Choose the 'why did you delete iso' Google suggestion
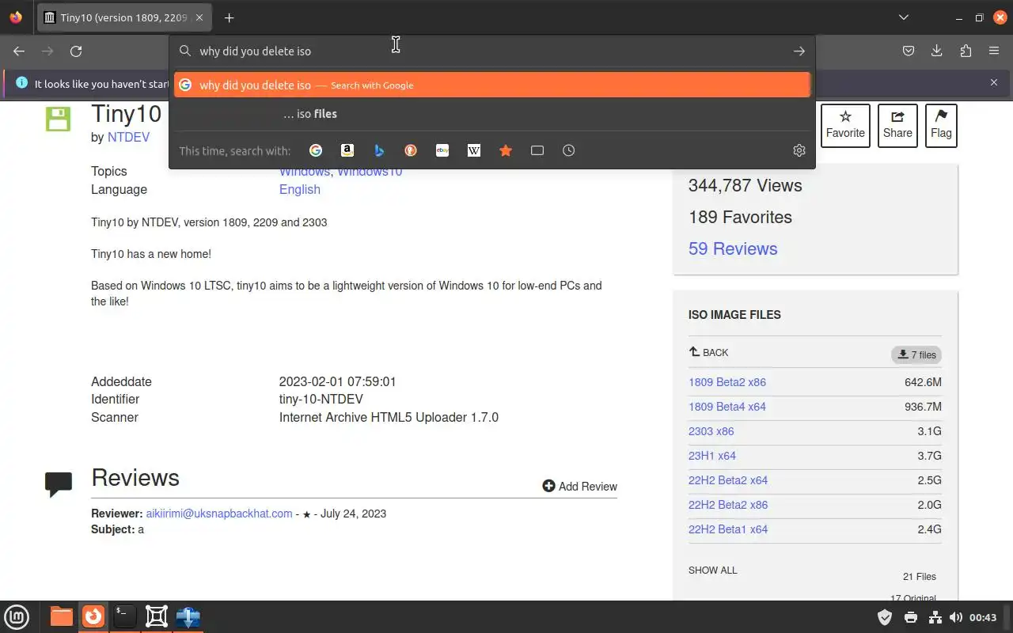Screen dimensions: 1013x633 (x=492, y=85)
